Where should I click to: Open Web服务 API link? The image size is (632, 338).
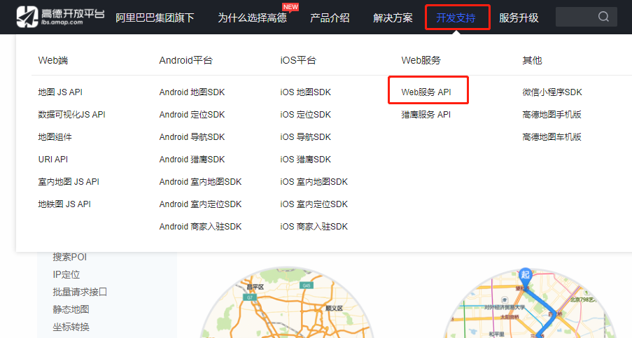[x=426, y=92]
